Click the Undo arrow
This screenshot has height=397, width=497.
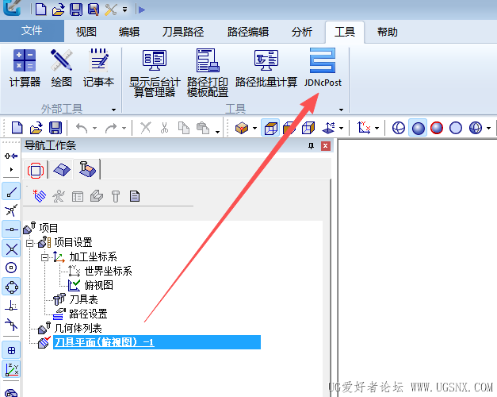coord(82,128)
